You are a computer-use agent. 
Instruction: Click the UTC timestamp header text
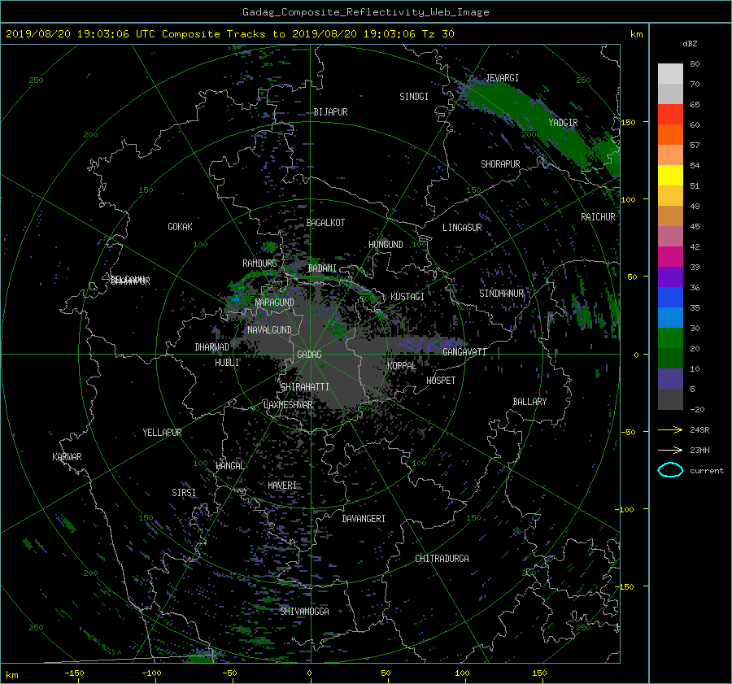coord(229,34)
